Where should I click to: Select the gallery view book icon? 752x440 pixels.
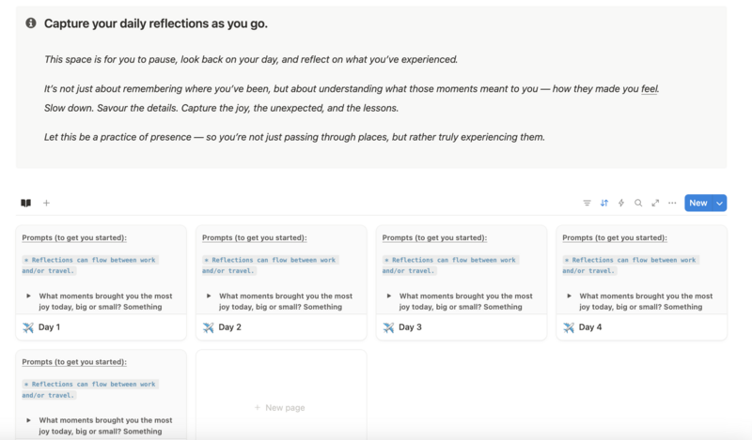click(x=26, y=203)
